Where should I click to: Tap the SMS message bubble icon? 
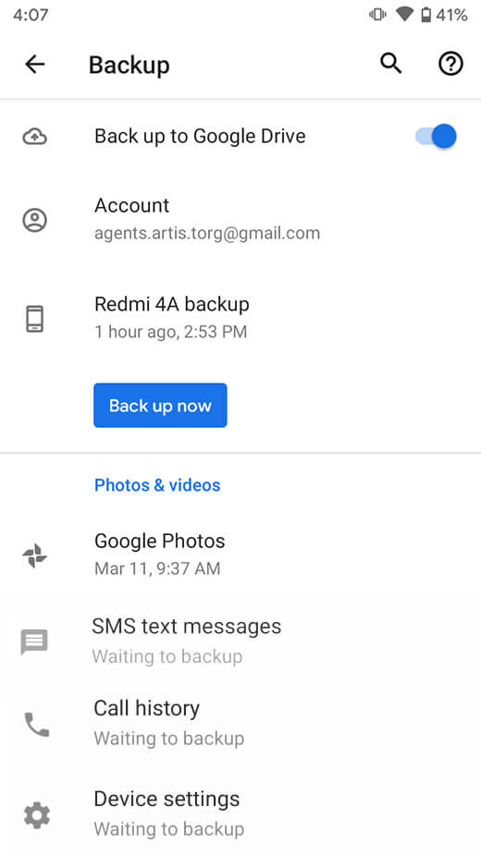point(34,641)
